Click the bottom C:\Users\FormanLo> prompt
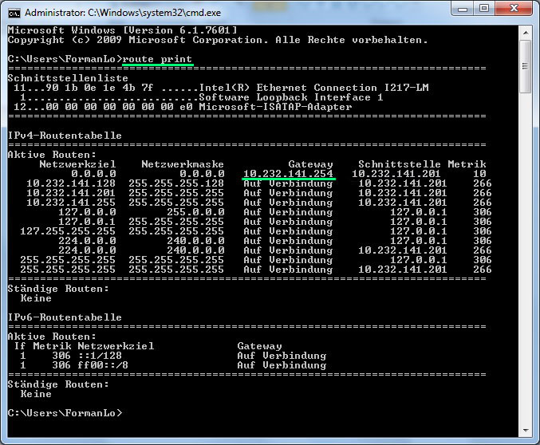The image size is (540, 445). click(65, 413)
